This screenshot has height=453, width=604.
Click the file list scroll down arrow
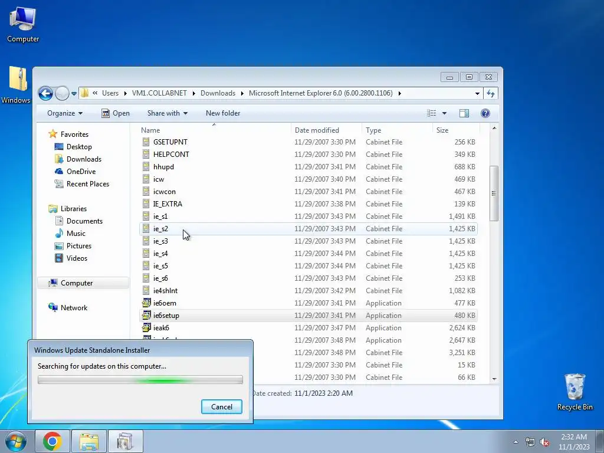pos(494,379)
